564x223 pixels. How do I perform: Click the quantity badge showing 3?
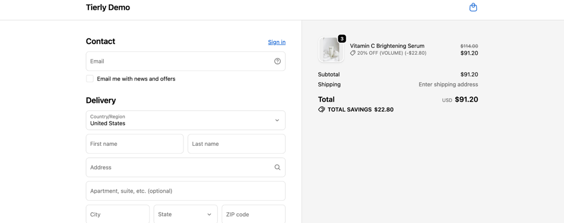tap(342, 38)
